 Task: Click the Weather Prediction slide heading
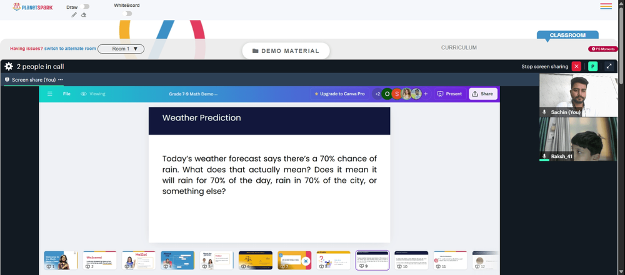[201, 118]
